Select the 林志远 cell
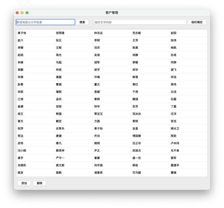This screenshot has height=208, width=224. [x=112, y=33]
